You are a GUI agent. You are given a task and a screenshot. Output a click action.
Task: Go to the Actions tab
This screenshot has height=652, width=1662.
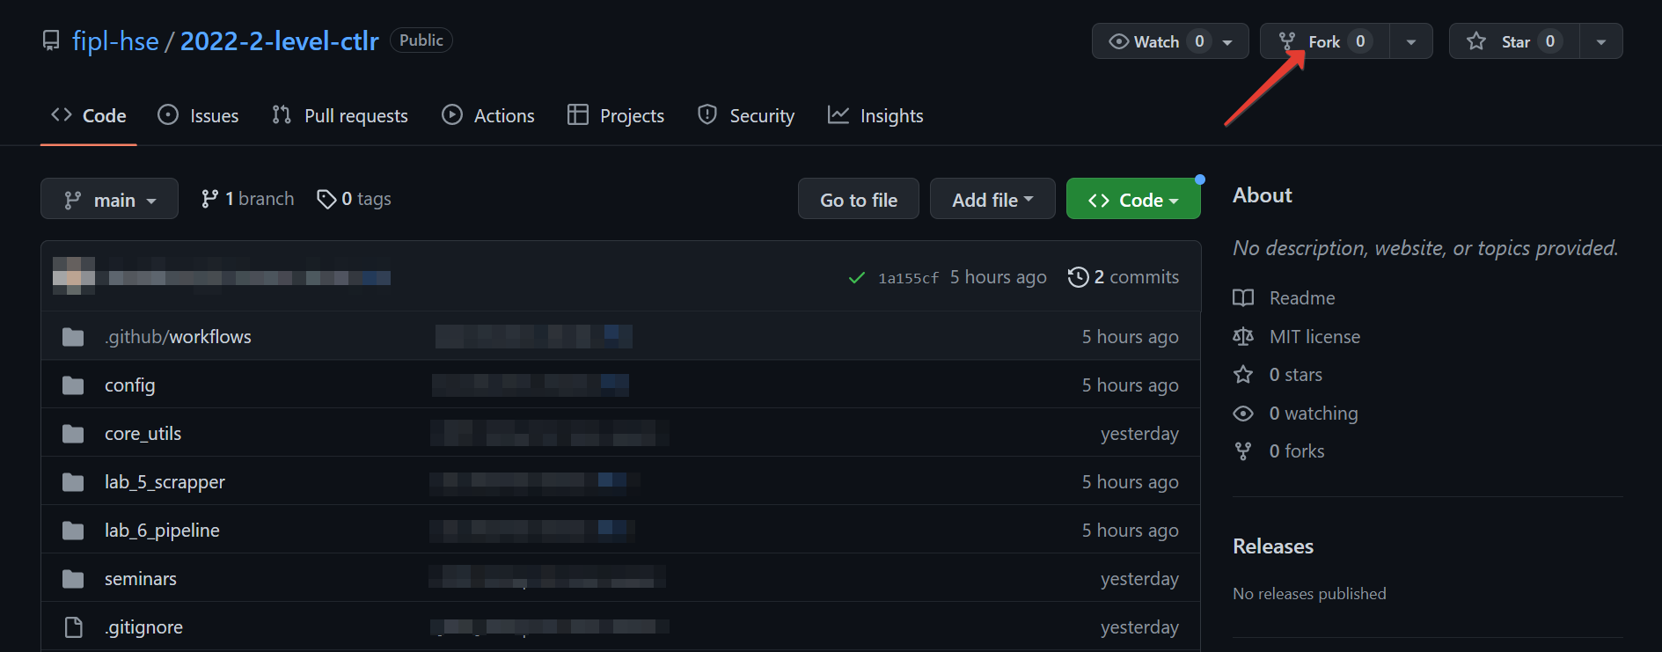(x=488, y=115)
